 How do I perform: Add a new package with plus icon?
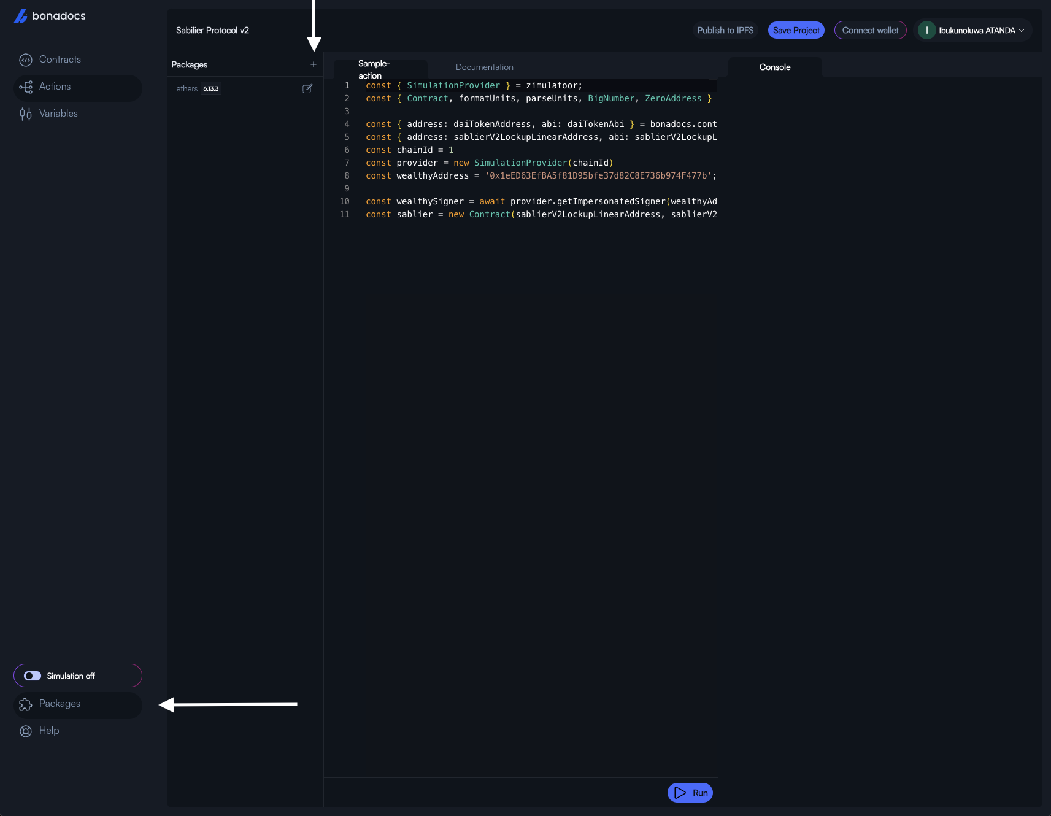(314, 64)
